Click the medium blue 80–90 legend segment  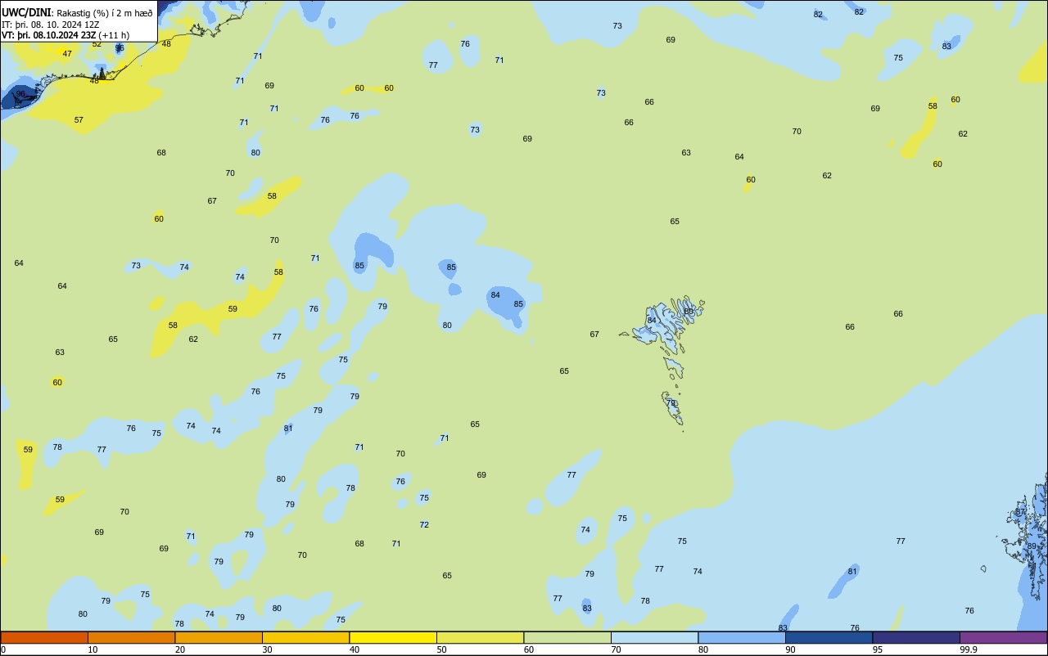pos(742,637)
